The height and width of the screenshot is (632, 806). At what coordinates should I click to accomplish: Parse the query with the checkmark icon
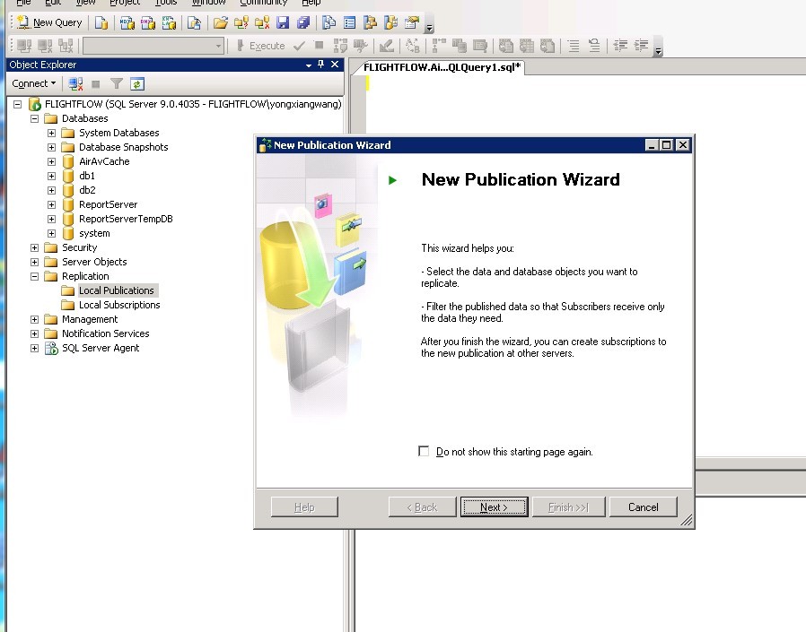300,46
